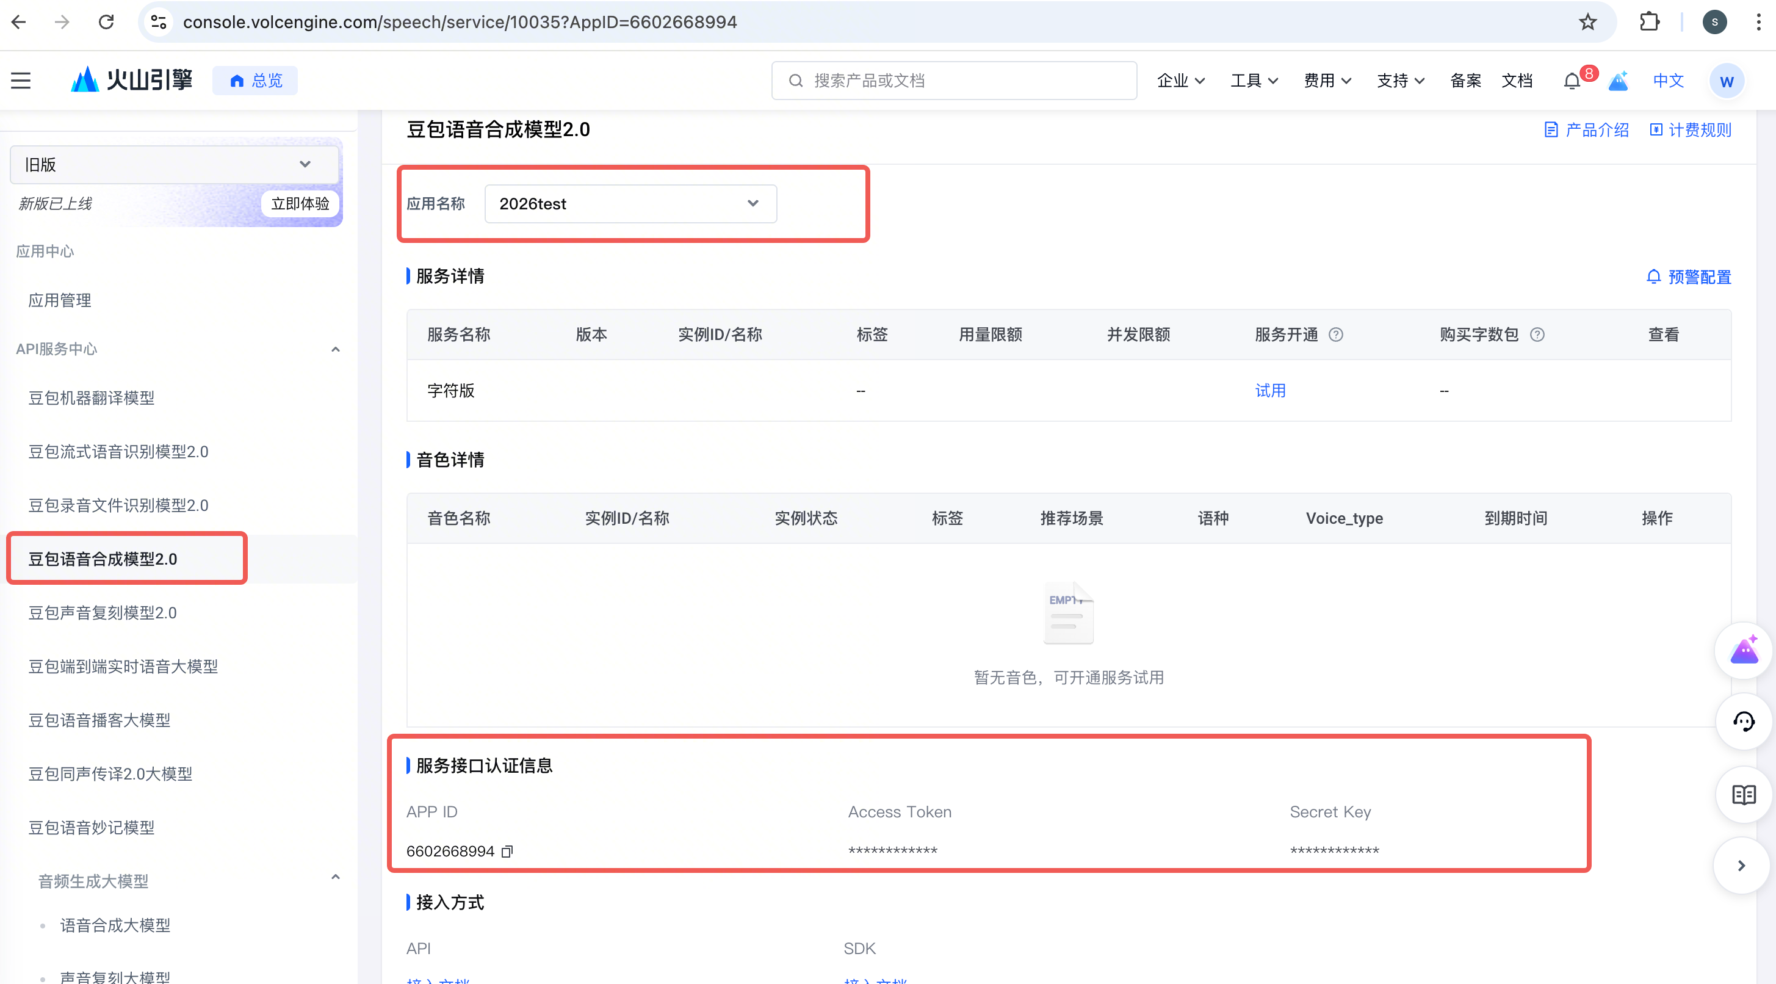View site information in the address bar

pos(159,22)
